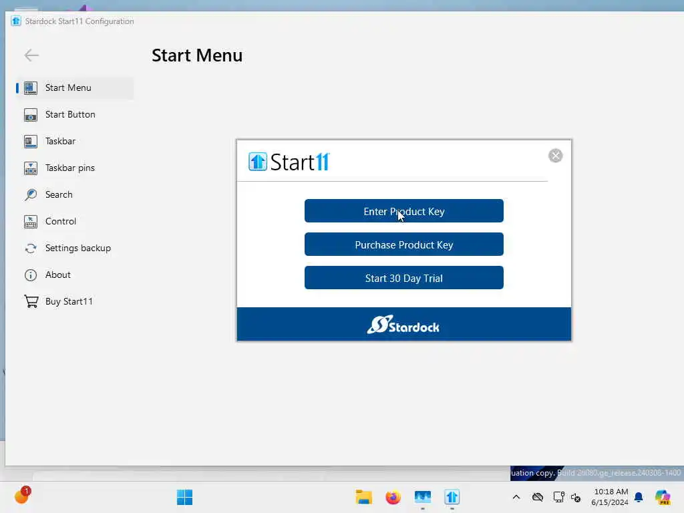Open the Control settings label

click(61, 221)
